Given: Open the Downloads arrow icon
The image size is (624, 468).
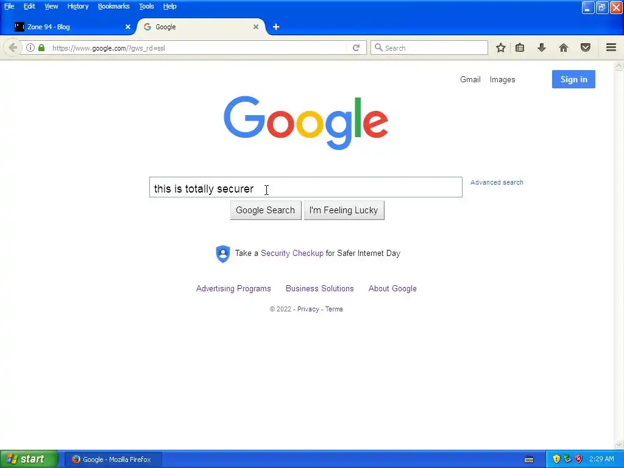Looking at the screenshot, I should click(x=542, y=48).
